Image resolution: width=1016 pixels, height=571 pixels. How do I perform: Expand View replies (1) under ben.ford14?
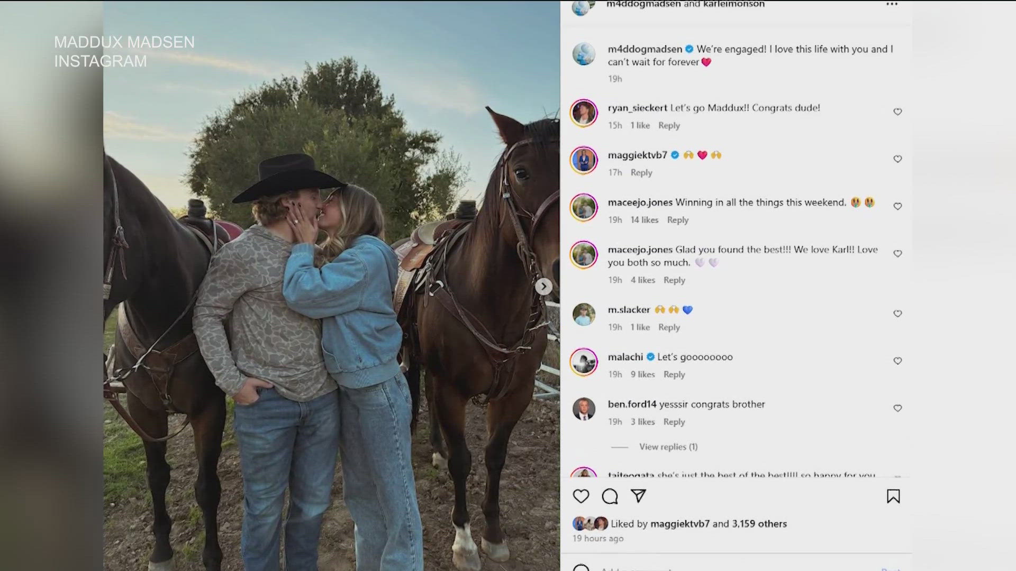point(668,447)
